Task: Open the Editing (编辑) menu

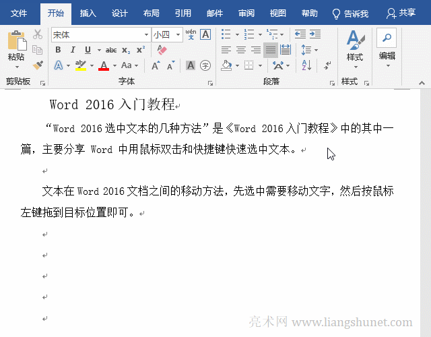Action: click(387, 48)
